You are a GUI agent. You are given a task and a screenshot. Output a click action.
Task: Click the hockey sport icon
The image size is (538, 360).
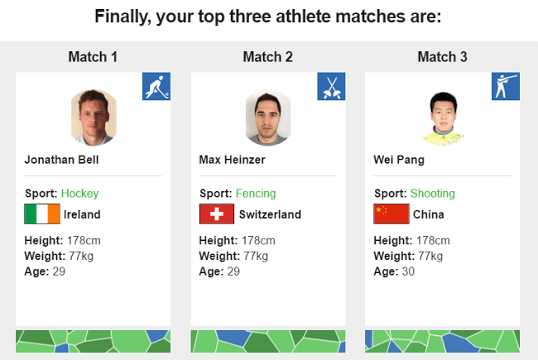click(x=156, y=87)
